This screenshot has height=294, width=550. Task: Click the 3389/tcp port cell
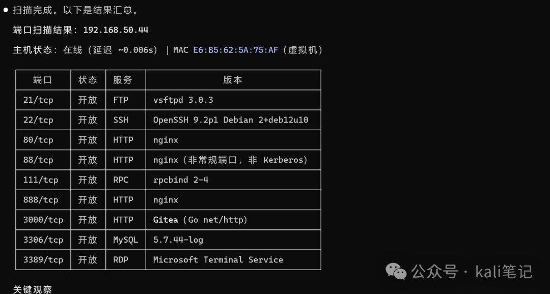[x=43, y=259]
